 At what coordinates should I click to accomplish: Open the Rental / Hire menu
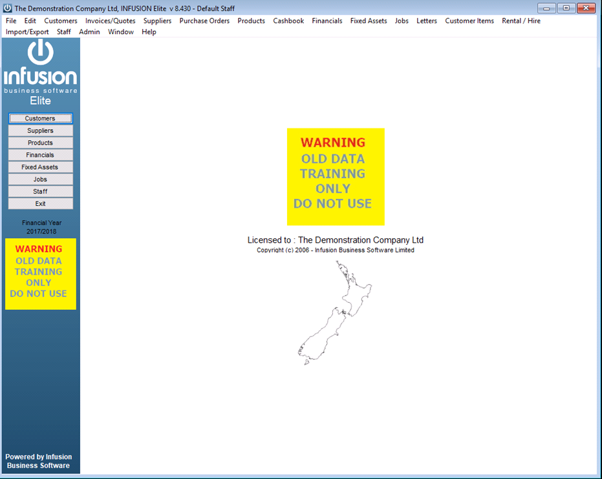(x=521, y=21)
